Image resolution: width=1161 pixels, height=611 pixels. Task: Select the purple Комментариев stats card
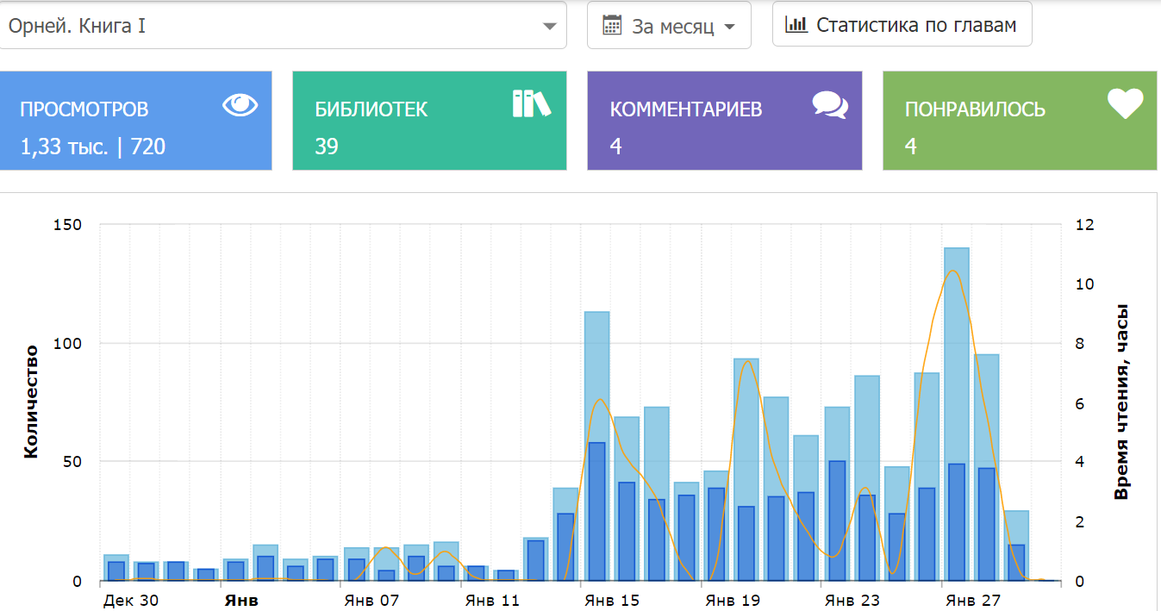click(724, 121)
